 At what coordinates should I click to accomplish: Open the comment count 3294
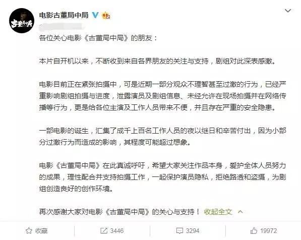[193, 230]
